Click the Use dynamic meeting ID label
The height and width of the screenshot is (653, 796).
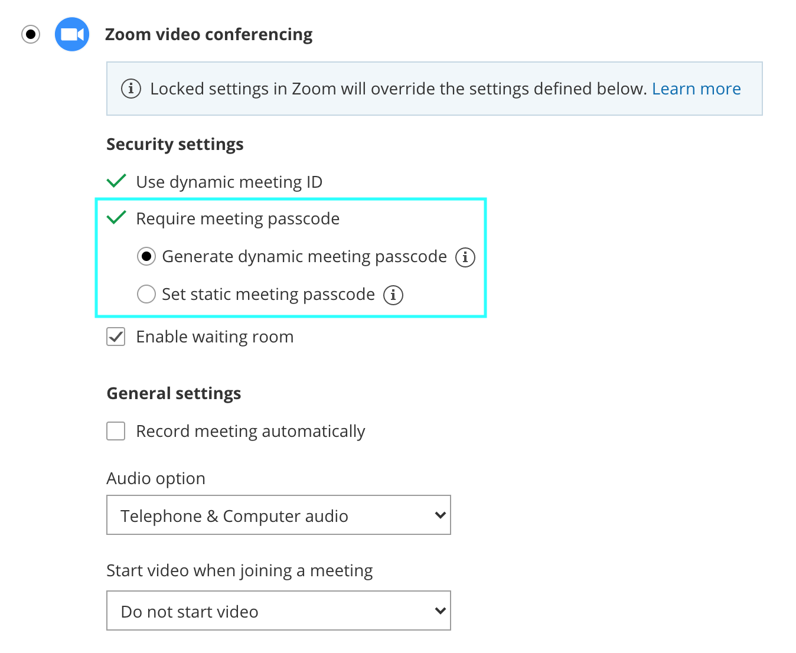point(229,182)
